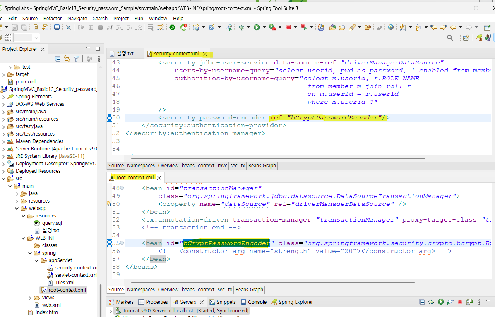This screenshot has width=495, height=317.
Task: Select web.xml in Project Explorer
Action: tap(48, 305)
